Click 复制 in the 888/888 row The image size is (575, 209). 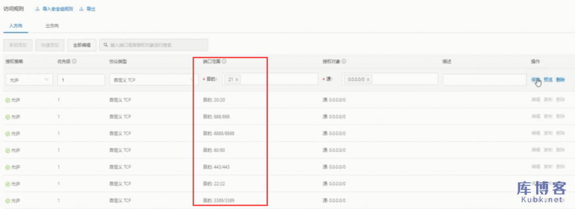548,117
